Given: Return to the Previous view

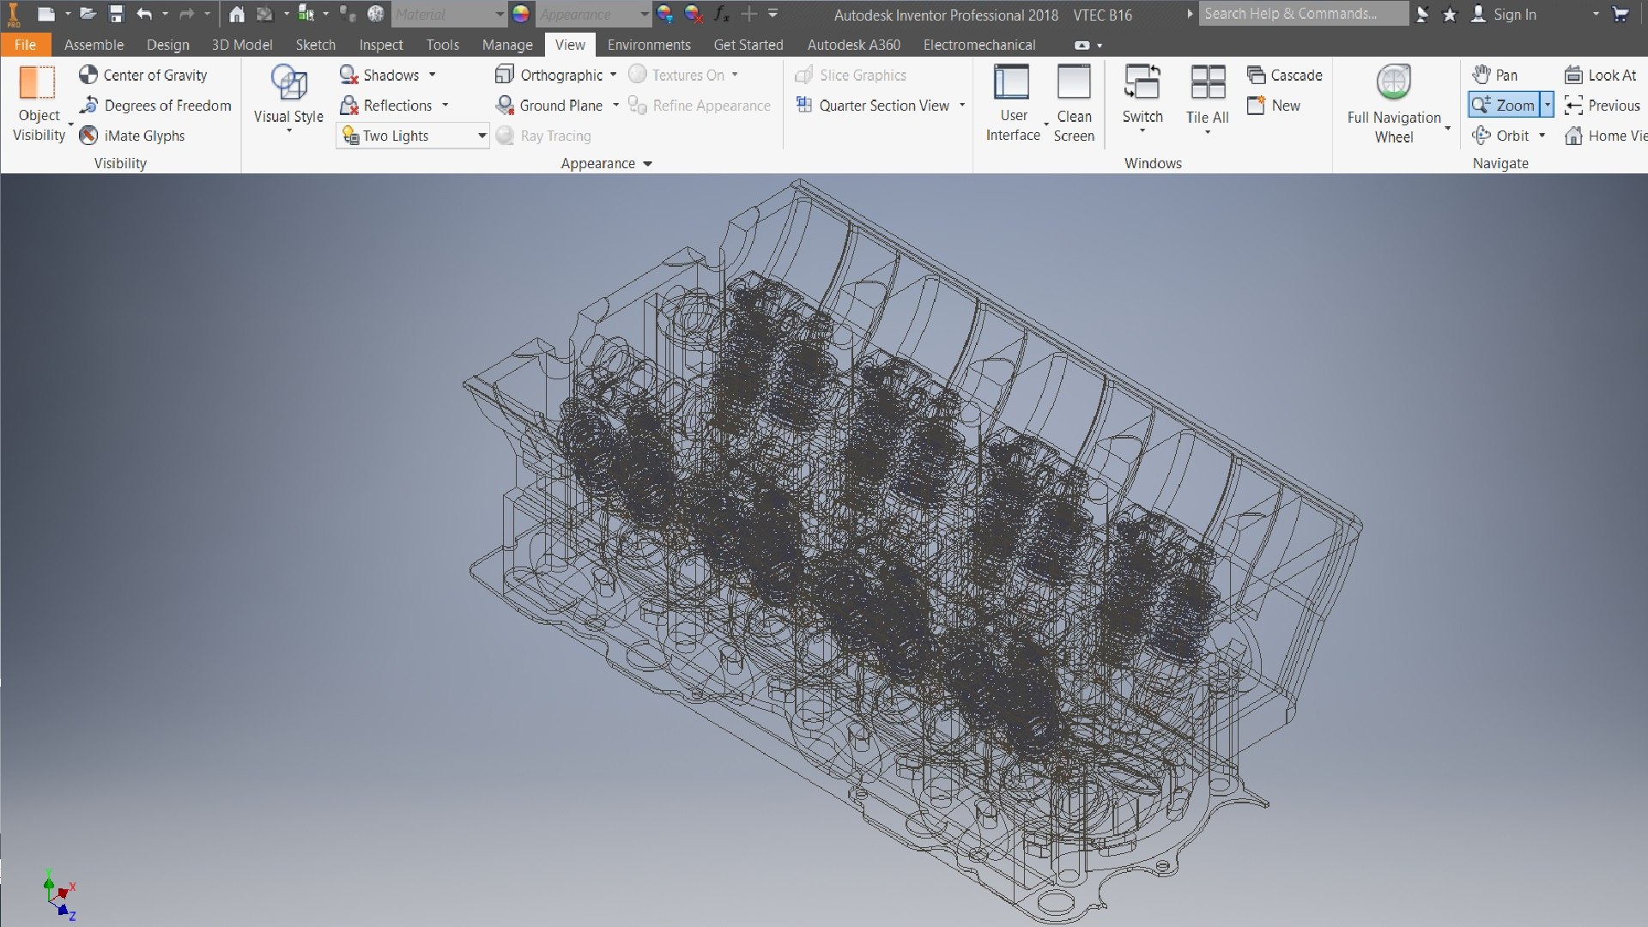Looking at the screenshot, I should (1603, 106).
